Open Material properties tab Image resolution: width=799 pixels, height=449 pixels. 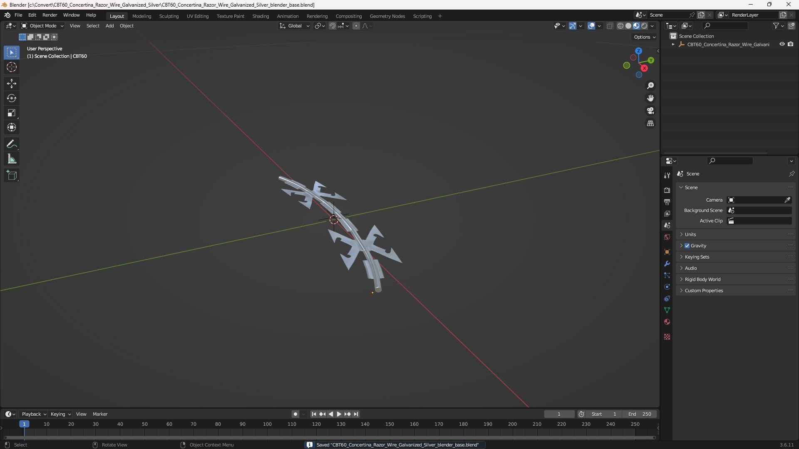[x=667, y=322]
